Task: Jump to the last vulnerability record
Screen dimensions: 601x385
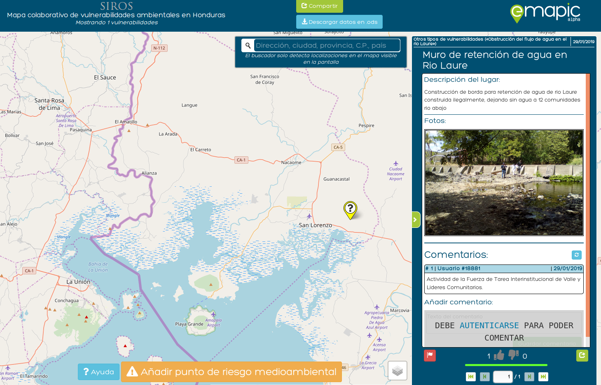Action: click(543, 376)
